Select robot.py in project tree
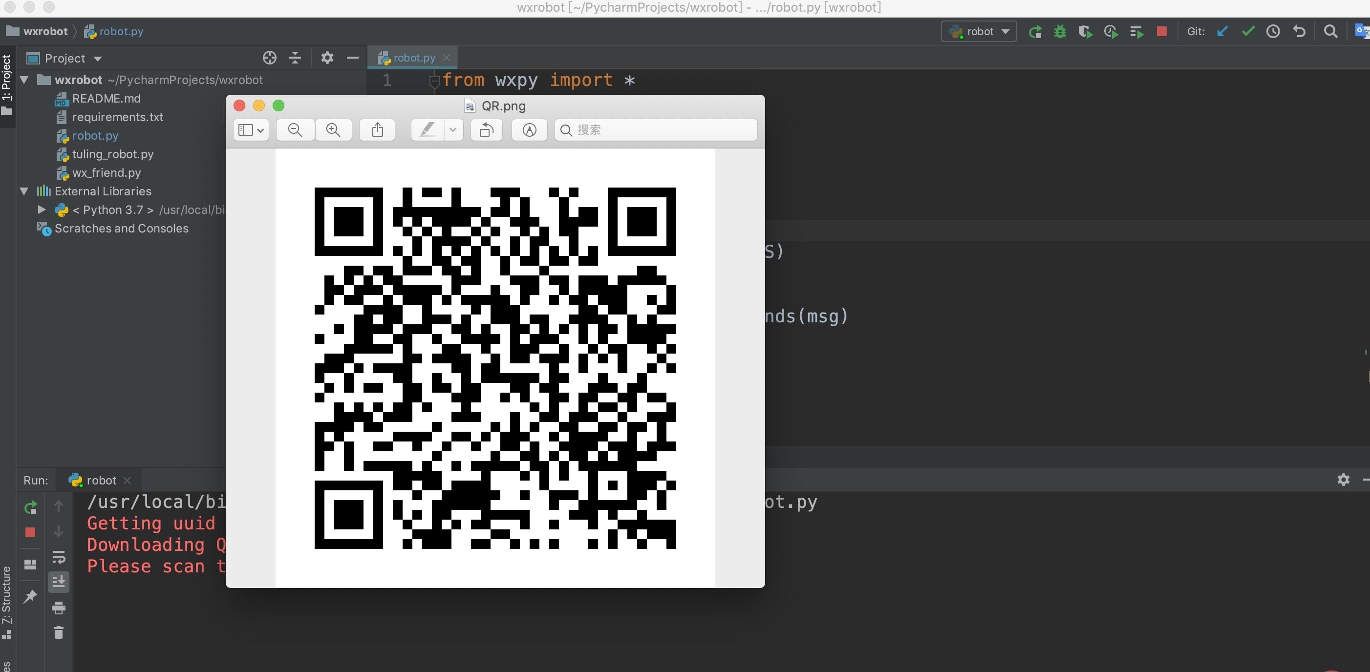 click(95, 136)
